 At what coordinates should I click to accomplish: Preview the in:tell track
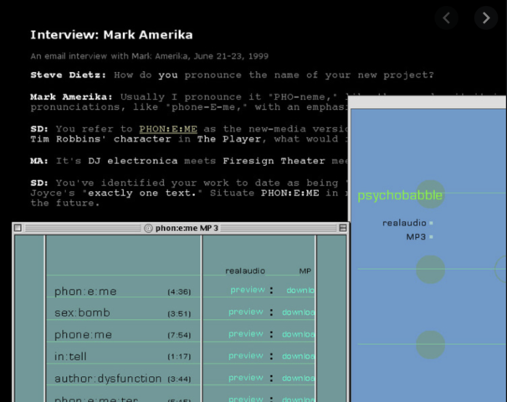246,356
